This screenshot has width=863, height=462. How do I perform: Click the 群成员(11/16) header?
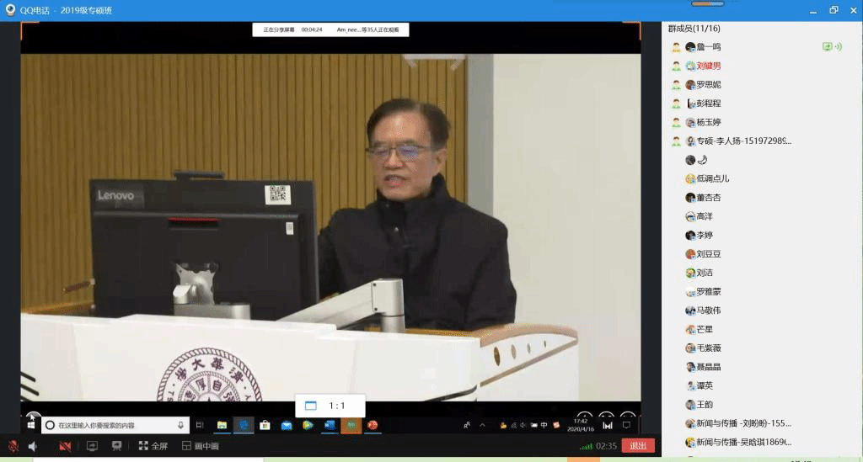(694, 29)
